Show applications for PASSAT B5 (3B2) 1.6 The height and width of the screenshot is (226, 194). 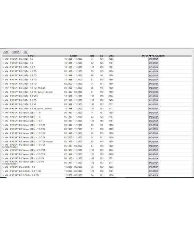click(153, 59)
